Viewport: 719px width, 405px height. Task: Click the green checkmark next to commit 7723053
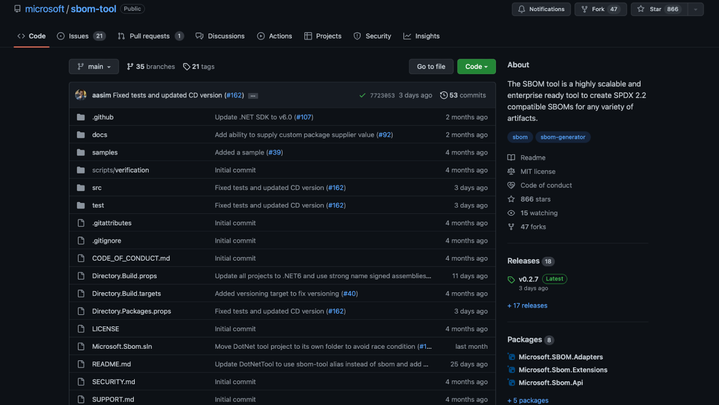click(x=363, y=95)
